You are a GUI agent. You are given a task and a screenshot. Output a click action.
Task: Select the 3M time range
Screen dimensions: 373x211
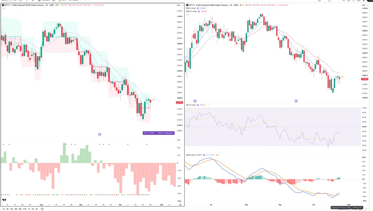(x=16, y=209)
